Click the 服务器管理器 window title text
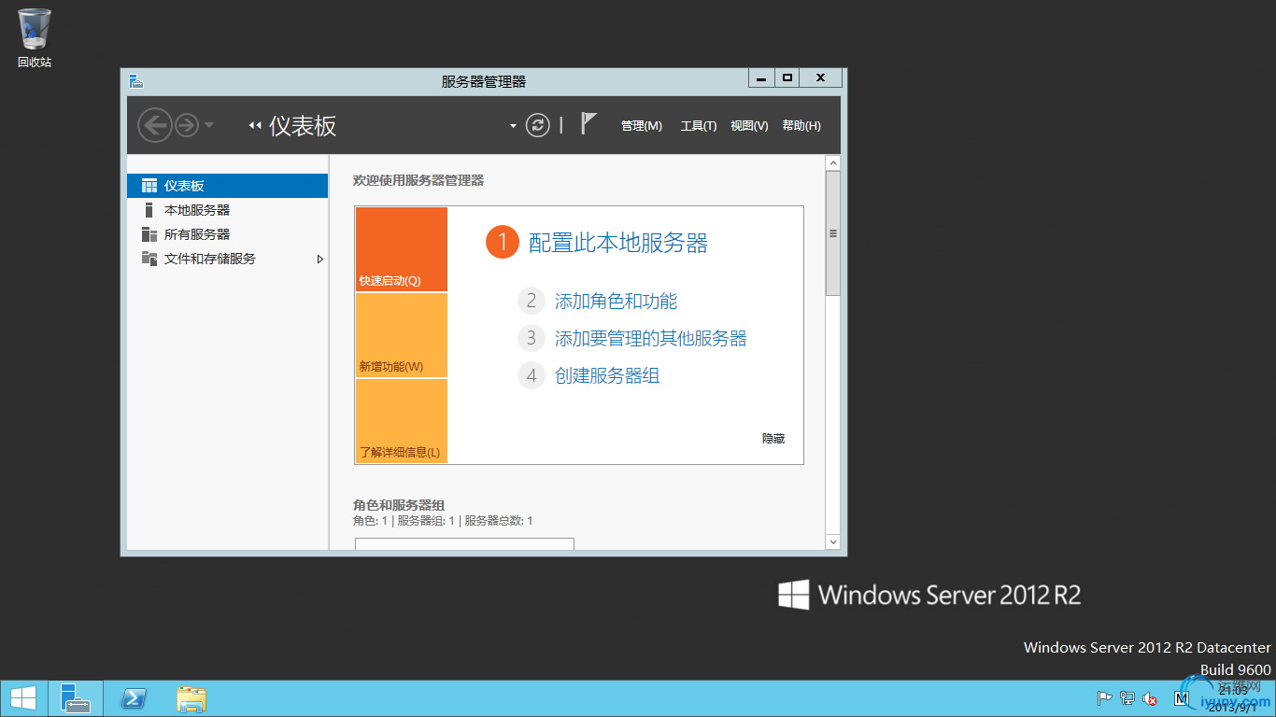1276x717 pixels. (484, 81)
